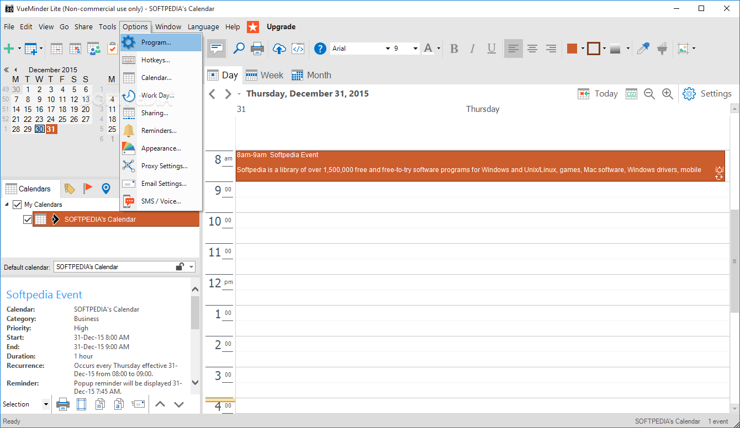Switch to the Week view tab
740x428 pixels.
click(x=265, y=75)
